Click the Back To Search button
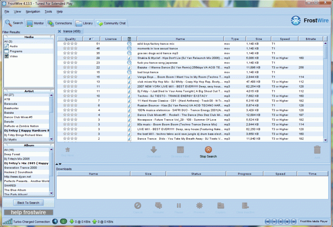 pyautogui.click(x=28, y=203)
